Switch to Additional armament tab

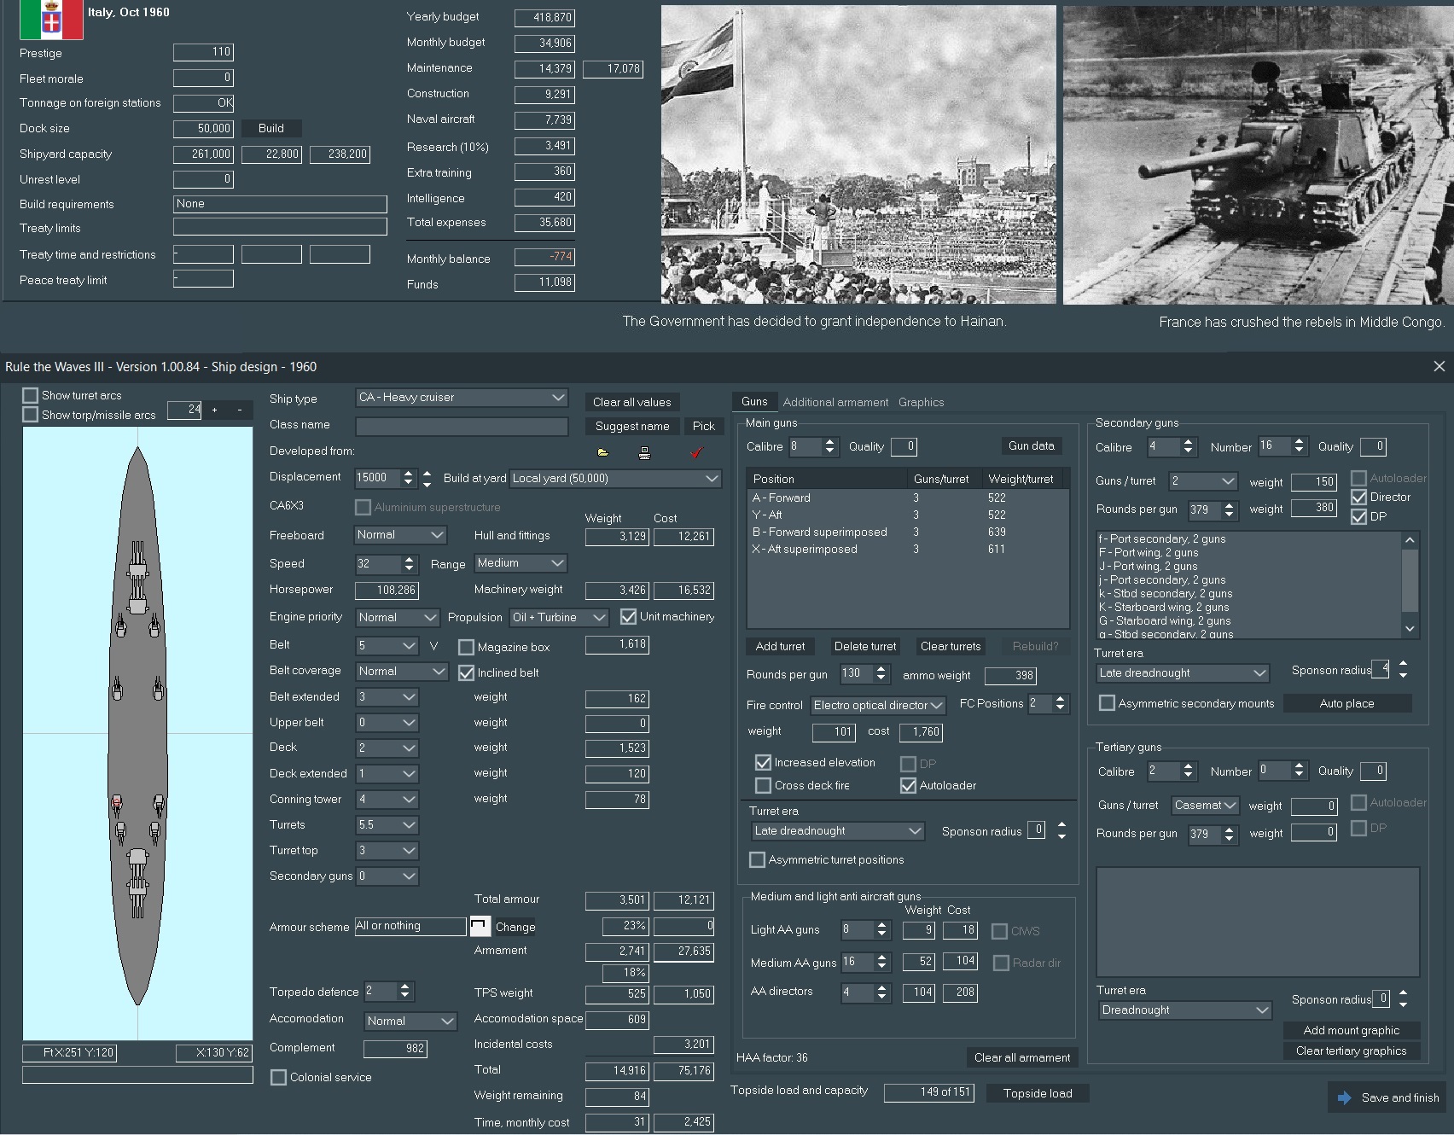tap(835, 402)
